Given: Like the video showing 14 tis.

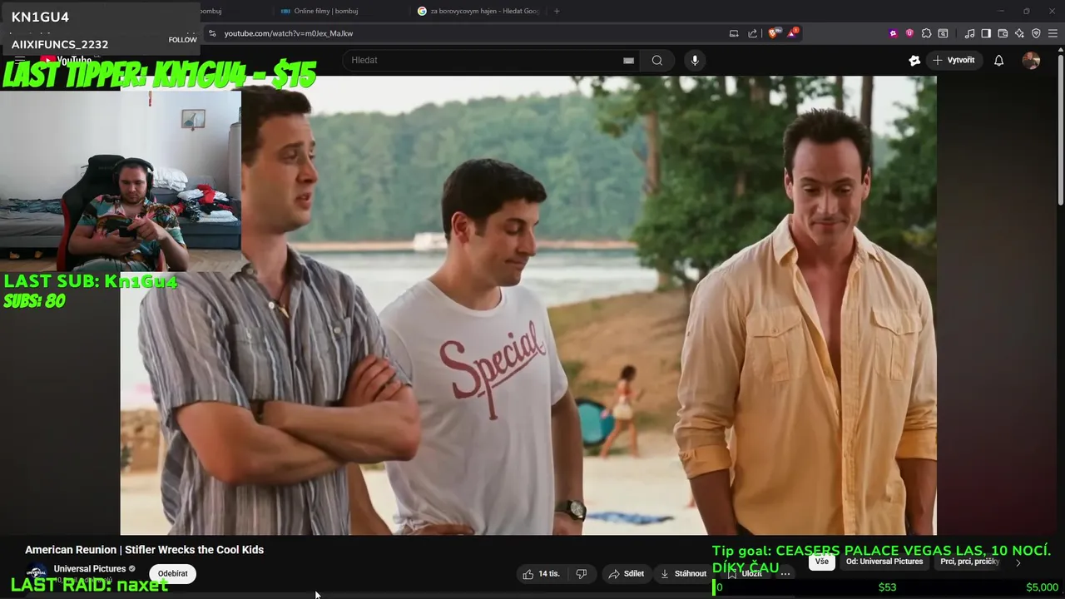Looking at the screenshot, I should click(541, 573).
